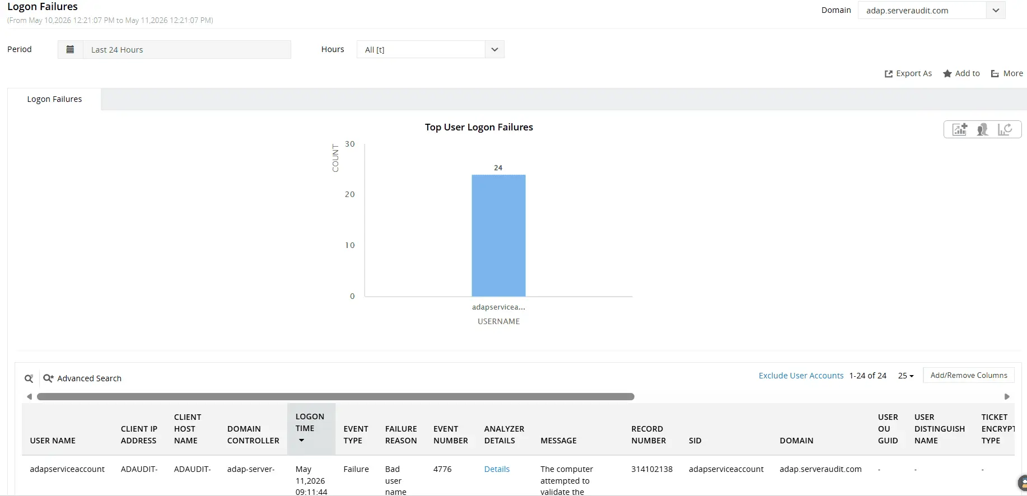Sort by MESSAGE column
1027x496 pixels.
pyautogui.click(x=558, y=441)
